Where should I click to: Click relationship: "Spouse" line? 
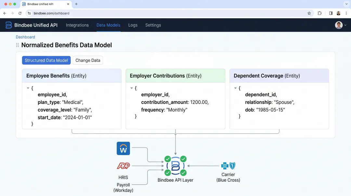tap(270, 102)
